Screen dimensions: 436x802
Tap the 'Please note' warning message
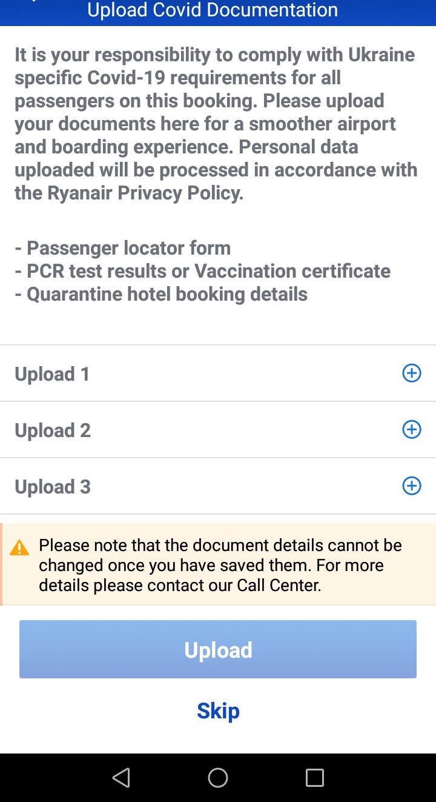[220, 565]
